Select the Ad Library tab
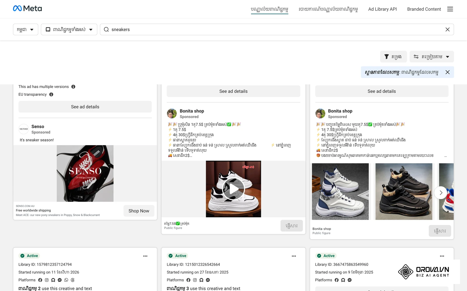This screenshot has width=467, height=291. pyautogui.click(x=269, y=9)
